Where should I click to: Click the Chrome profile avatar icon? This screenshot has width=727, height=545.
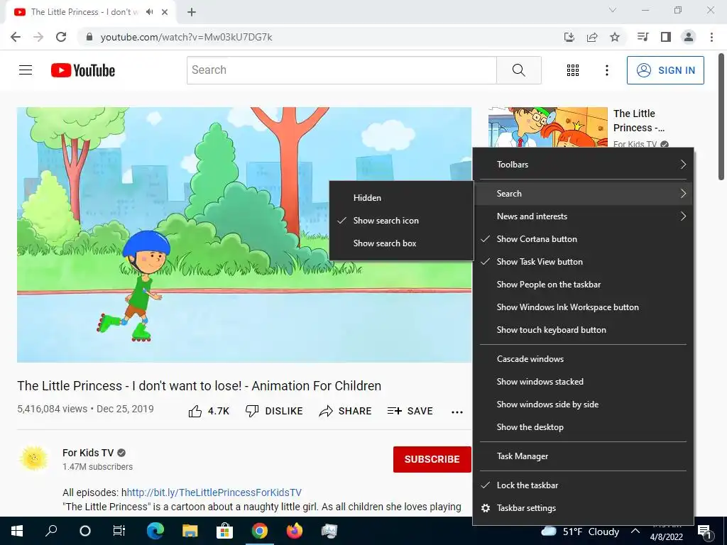click(689, 37)
